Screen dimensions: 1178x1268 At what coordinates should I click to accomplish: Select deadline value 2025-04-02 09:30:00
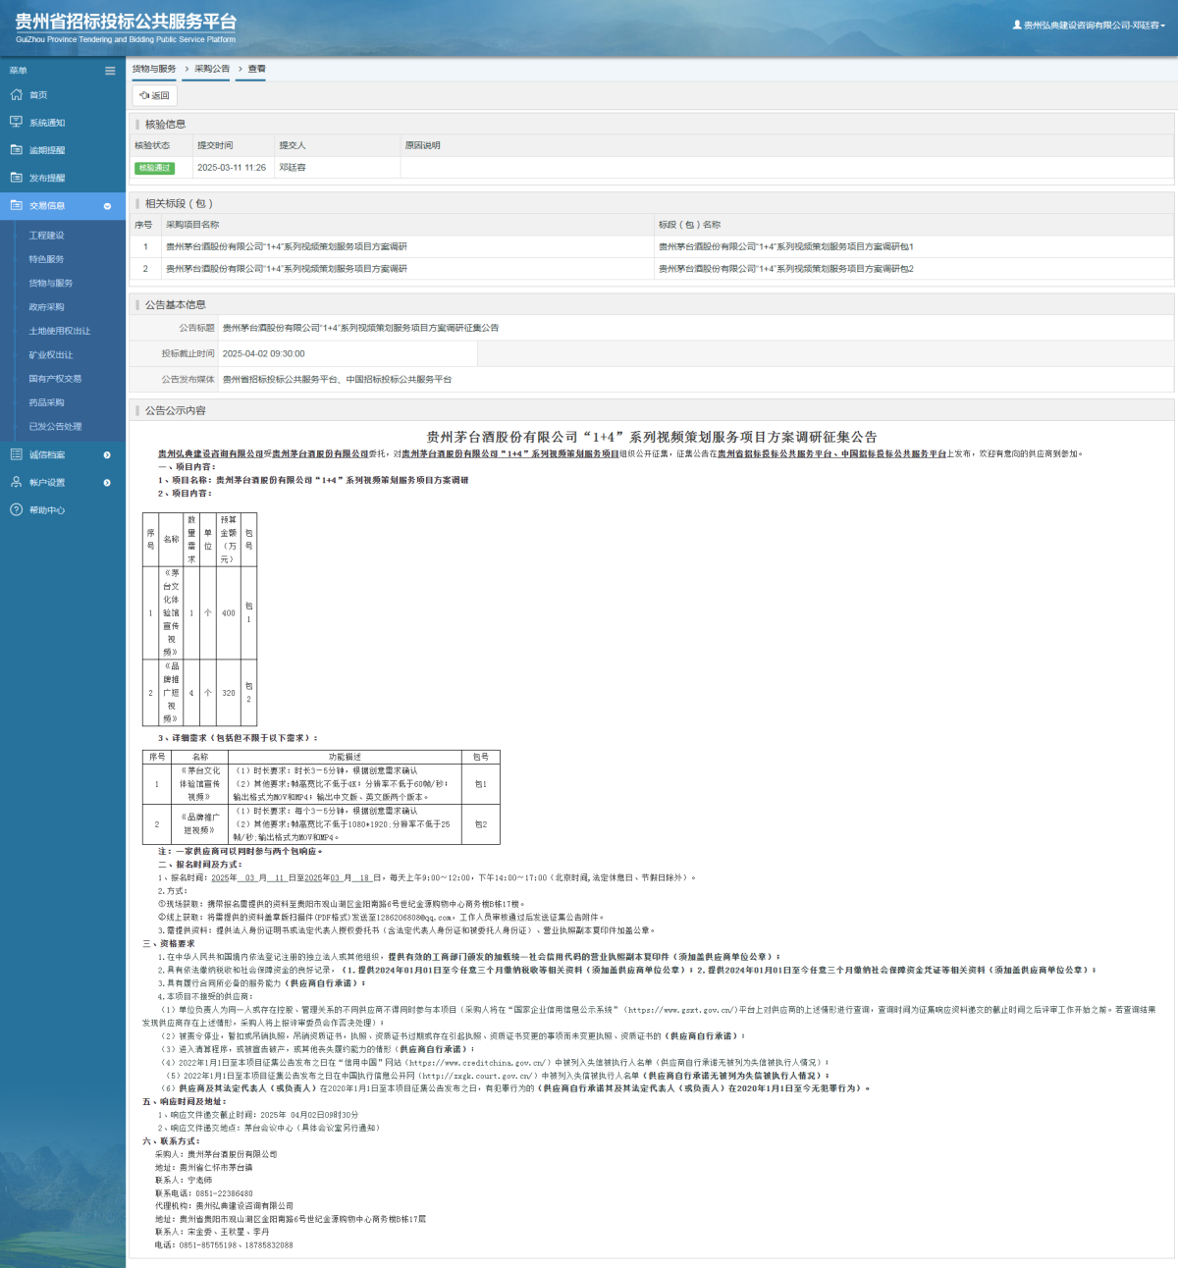pyautogui.click(x=264, y=353)
